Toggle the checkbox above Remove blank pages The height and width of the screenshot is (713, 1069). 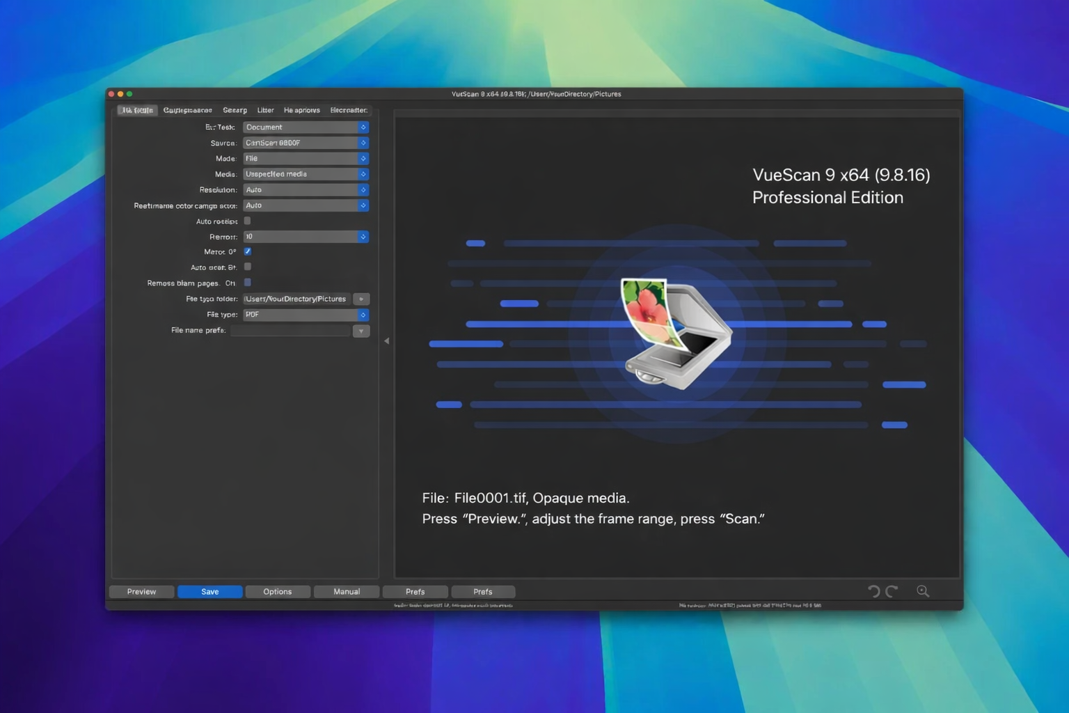247,267
